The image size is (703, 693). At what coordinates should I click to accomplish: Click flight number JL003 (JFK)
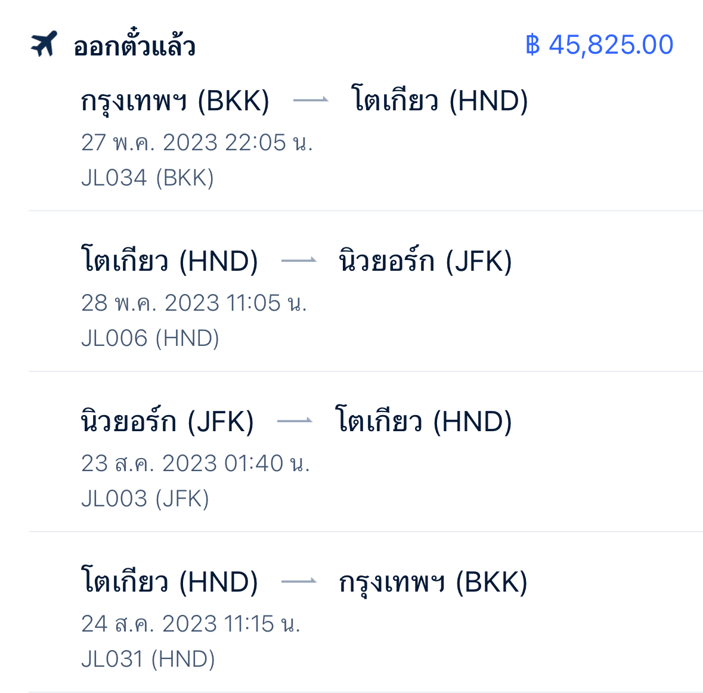145,499
